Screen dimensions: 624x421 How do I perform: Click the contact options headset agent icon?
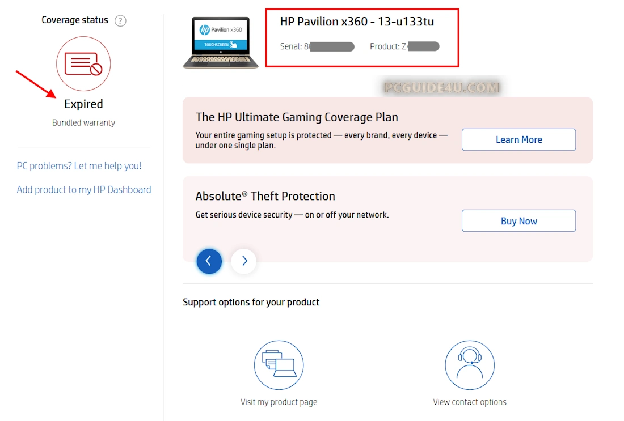(469, 365)
